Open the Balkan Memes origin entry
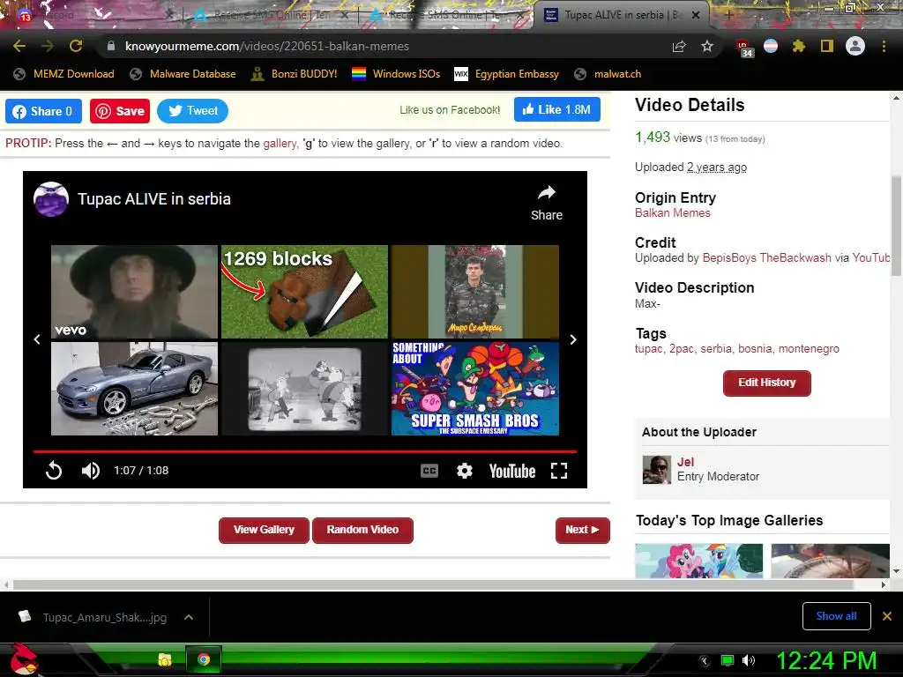The image size is (903, 677). [x=673, y=213]
